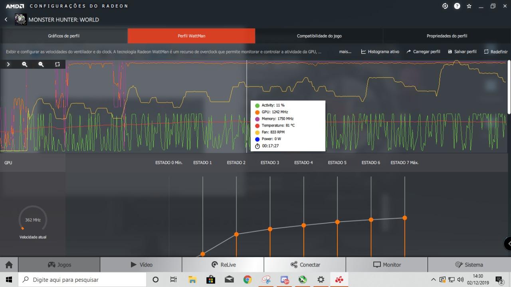Expand the histogram side panel arrow
Image resolution: width=511 pixels, height=287 pixels.
pos(8,64)
